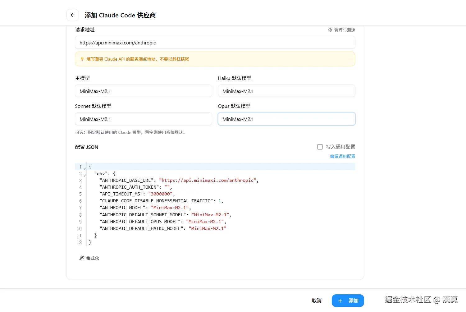
Task: Click the yellow hint about 斜杠结尾
Action: (x=215, y=59)
